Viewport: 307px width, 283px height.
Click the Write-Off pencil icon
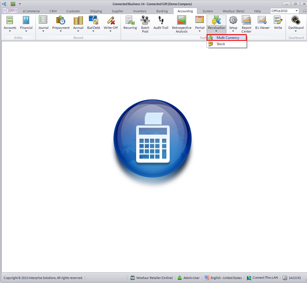(111, 20)
